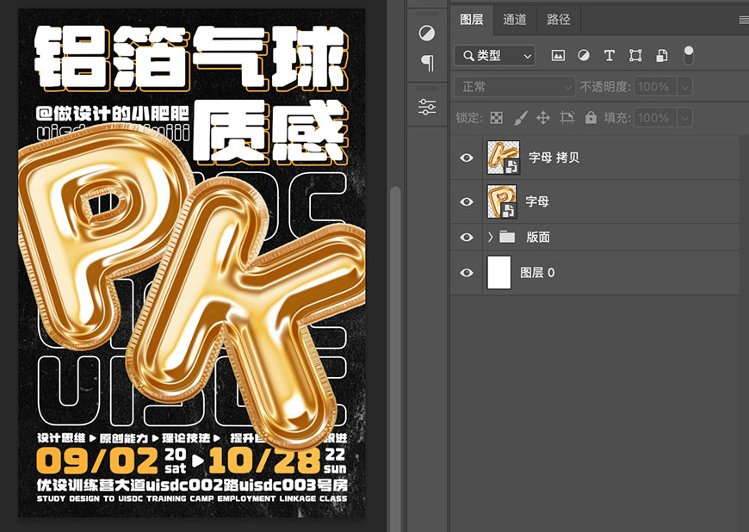This screenshot has width=749, height=532.
Task: Click the 填充 value field
Action: pos(656,118)
